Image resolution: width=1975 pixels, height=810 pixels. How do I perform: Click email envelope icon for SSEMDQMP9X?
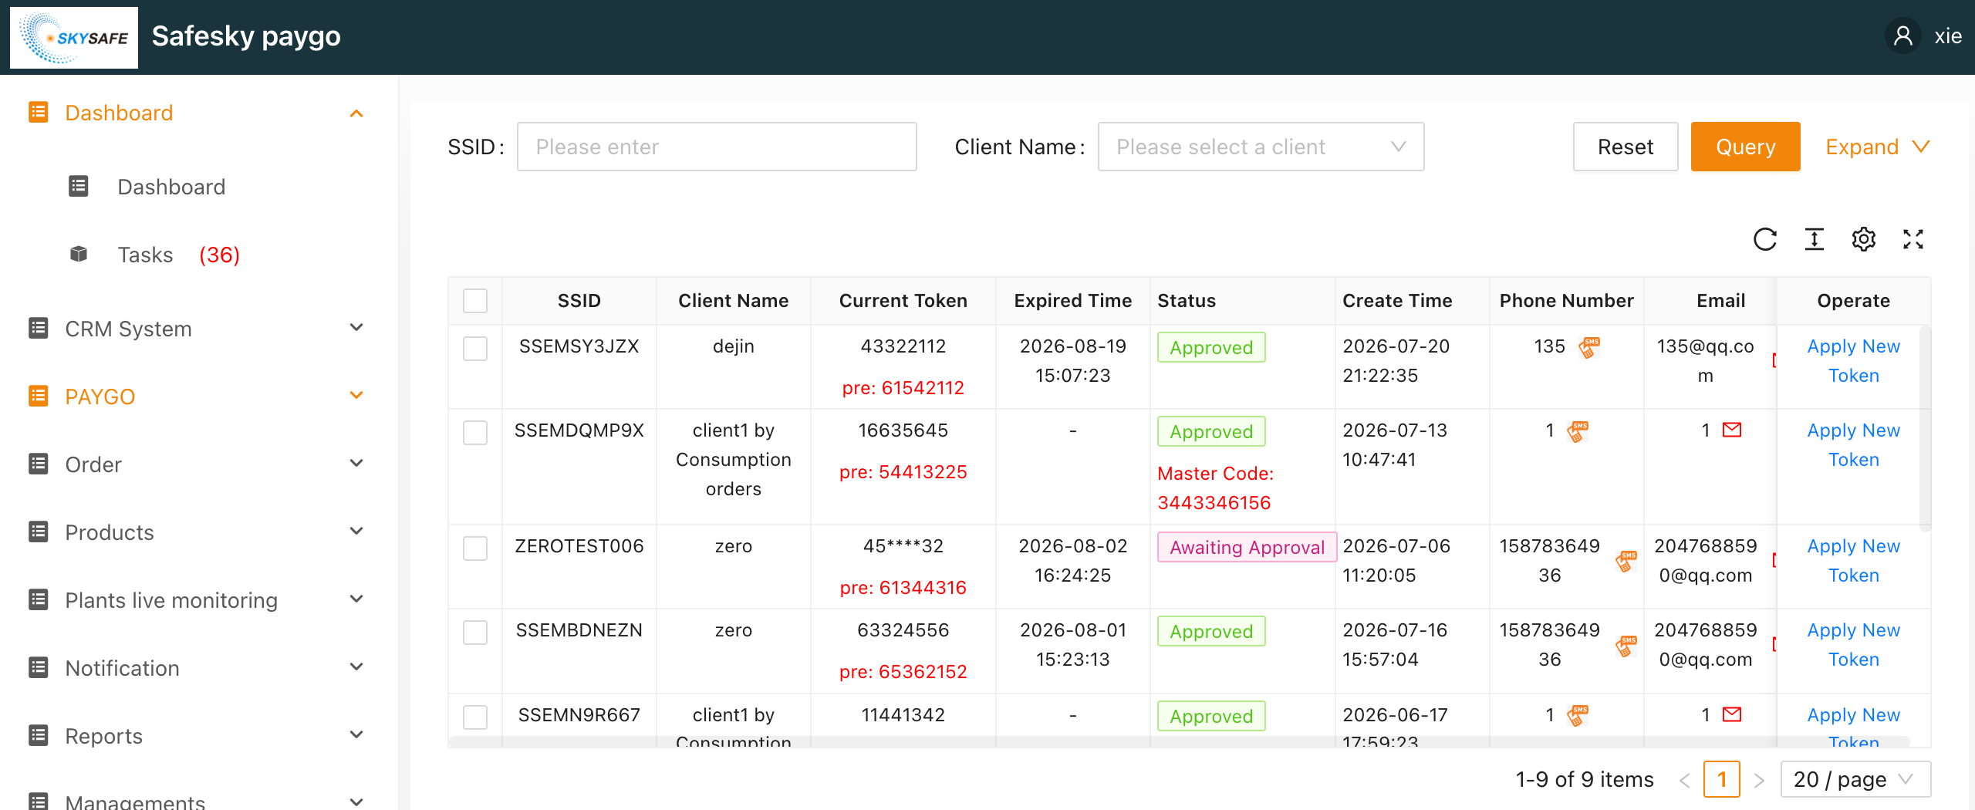point(1732,430)
